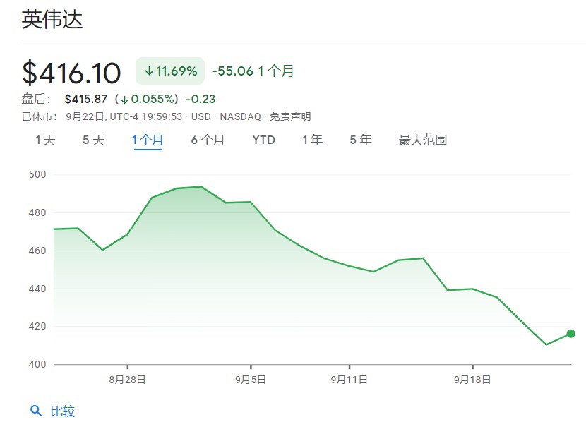
Task: Click the down arrow in 11.69% badge
Action: pyautogui.click(x=149, y=71)
